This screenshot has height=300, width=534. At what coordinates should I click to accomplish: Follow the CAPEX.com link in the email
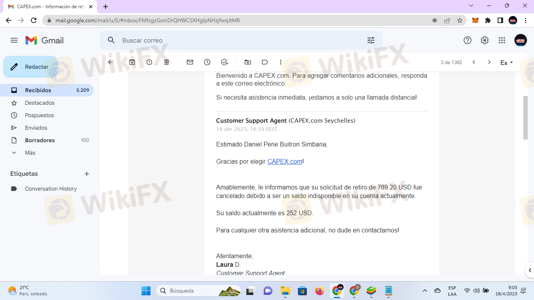click(x=285, y=161)
